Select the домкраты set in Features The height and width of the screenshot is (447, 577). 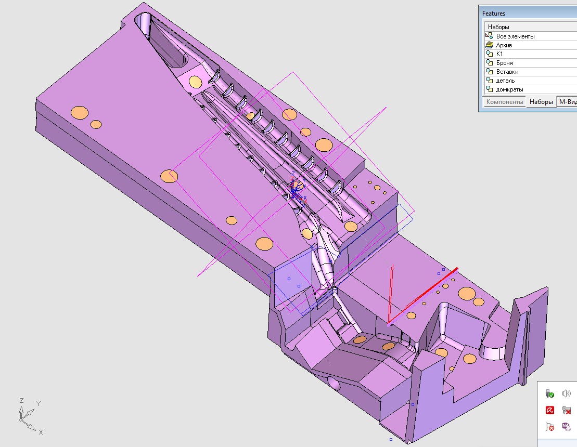[531, 89]
